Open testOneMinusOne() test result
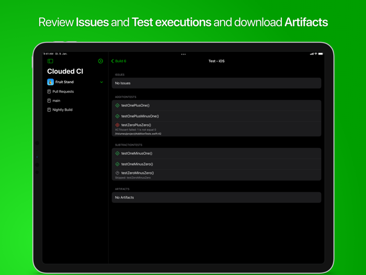Image resolution: width=366 pixels, height=275 pixels. tap(216, 153)
